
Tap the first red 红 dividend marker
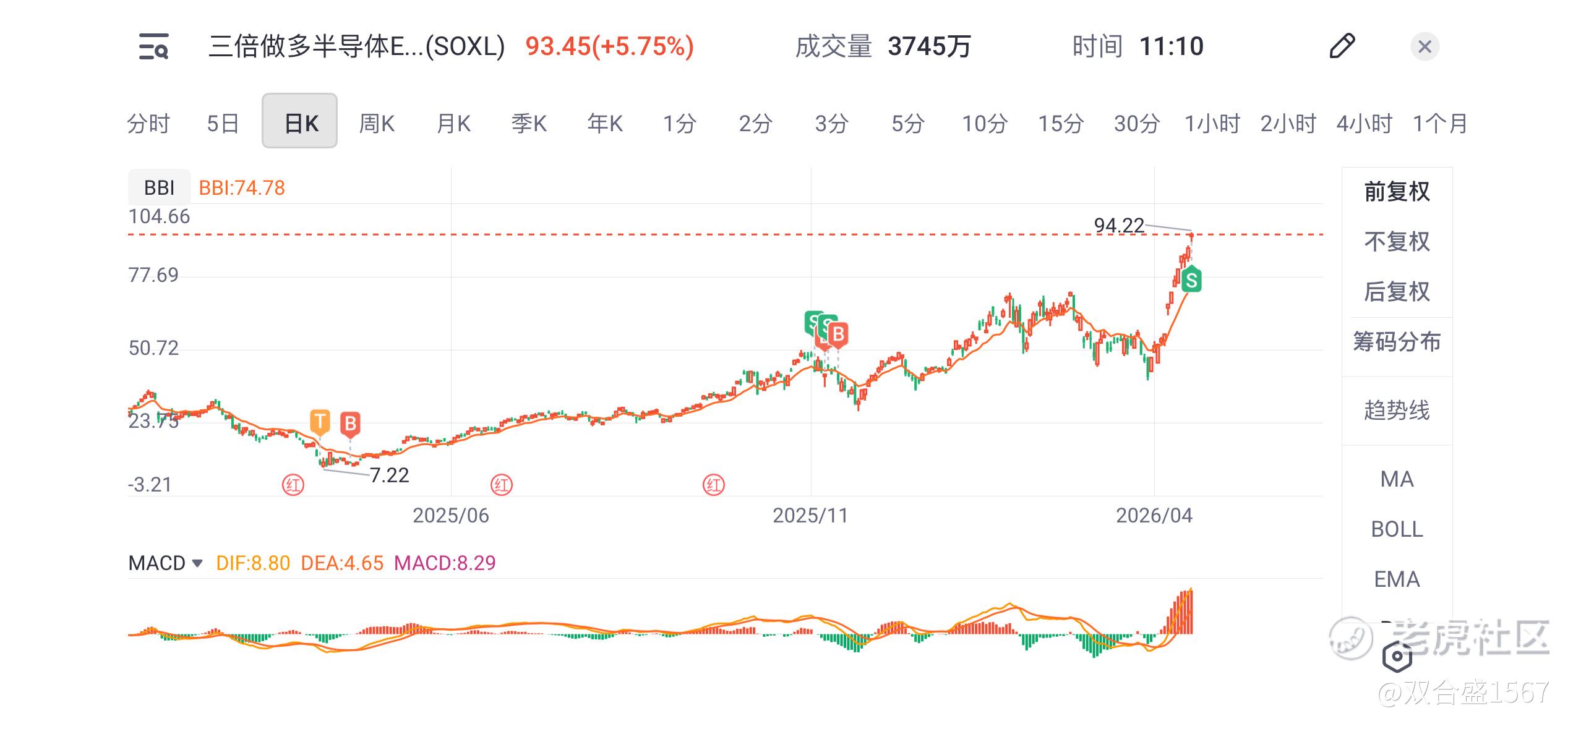pyautogui.click(x=293, y=485)
